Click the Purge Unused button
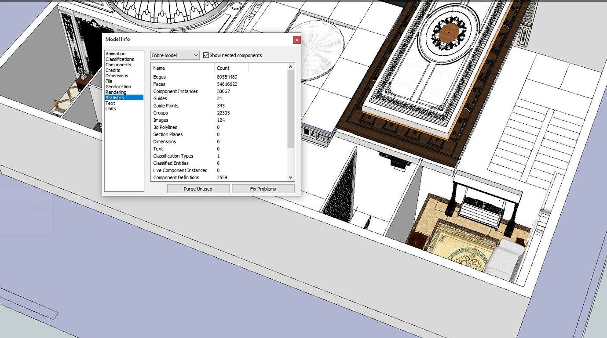This screenshot has width=607, height=338. pyautogui.click(x=198, y=188)
